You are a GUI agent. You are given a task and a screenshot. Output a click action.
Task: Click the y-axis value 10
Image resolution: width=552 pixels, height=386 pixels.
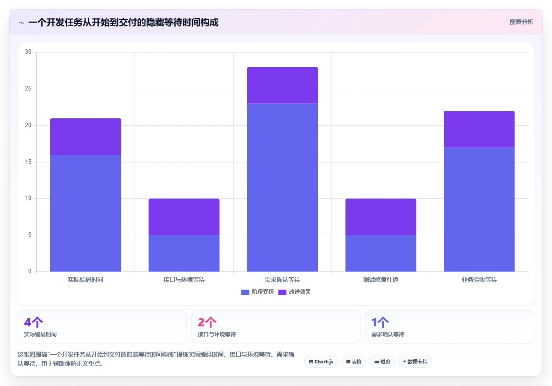(28, 198)
